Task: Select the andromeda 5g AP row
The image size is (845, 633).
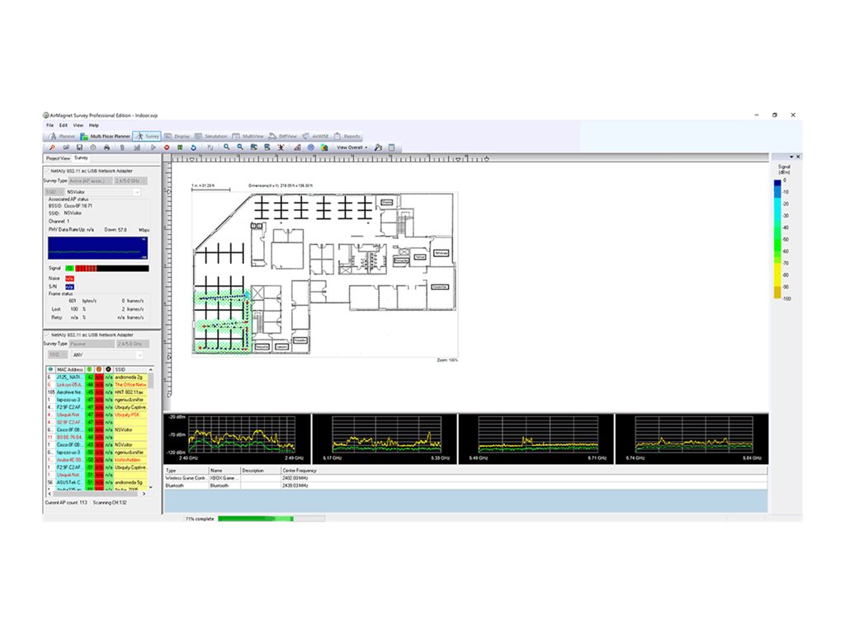Action: coord(97,483)
